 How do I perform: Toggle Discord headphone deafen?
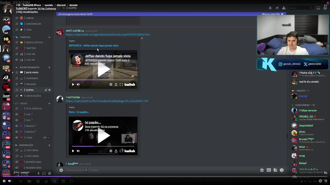44,174
